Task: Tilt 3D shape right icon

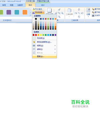Action: click(x=82, y=13)
